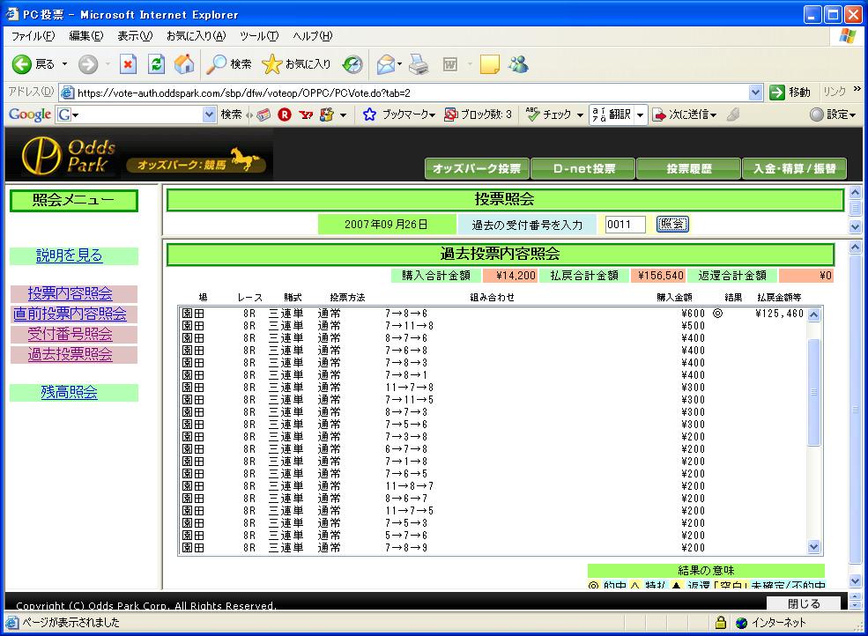This screenshot has height=636, width=868.
Task: Click the Yahoo Y! toolbar icon
Action: click(x=306, y=115)
